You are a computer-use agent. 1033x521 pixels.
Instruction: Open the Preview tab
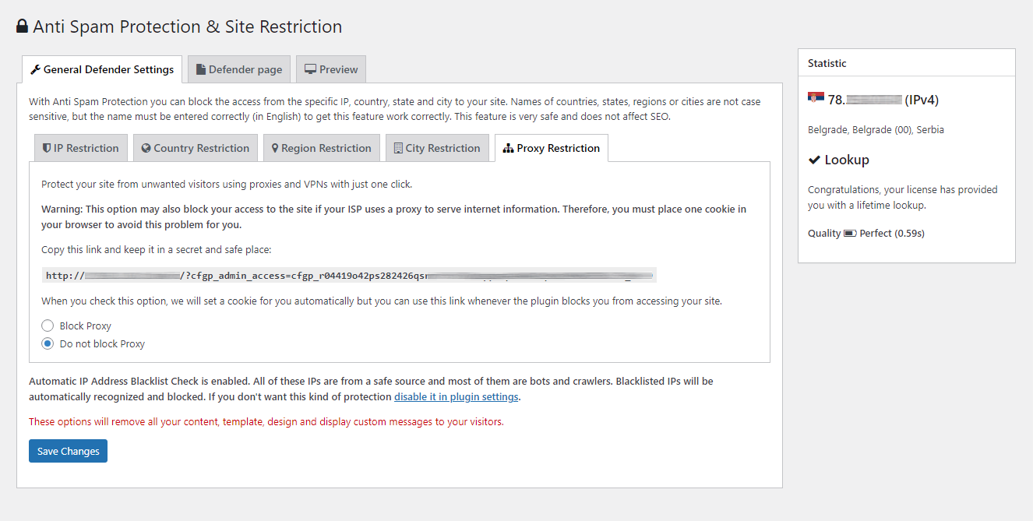pos(331,69)
